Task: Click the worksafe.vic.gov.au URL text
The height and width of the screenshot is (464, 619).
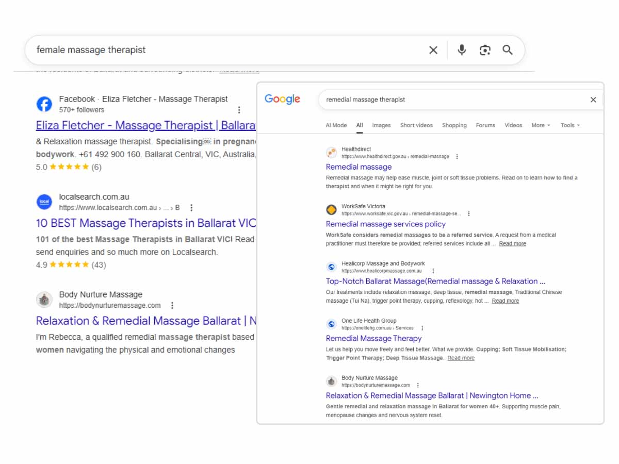Action: (401, 213)
